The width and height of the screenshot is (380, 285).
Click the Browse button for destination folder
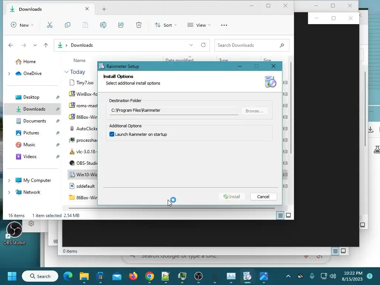point(254,111)
